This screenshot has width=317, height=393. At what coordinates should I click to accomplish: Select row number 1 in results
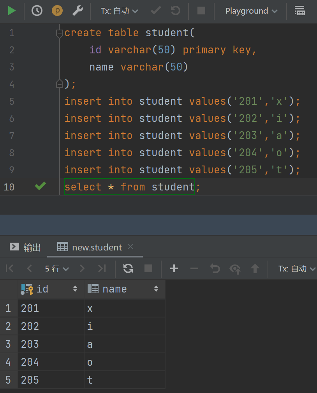tap(8, 308)
